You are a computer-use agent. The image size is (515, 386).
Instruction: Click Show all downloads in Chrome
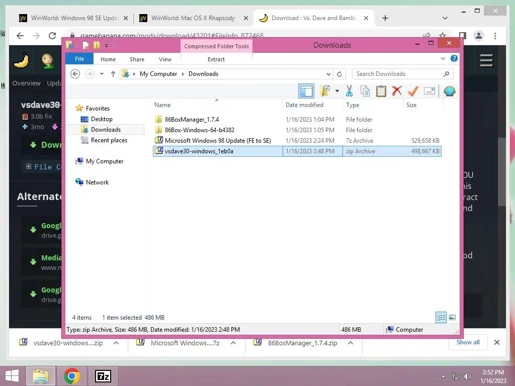click(x=468, y=342)
